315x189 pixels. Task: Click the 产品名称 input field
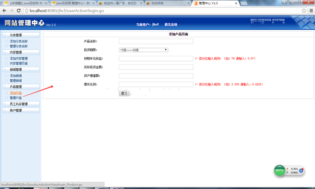(156, 41)
